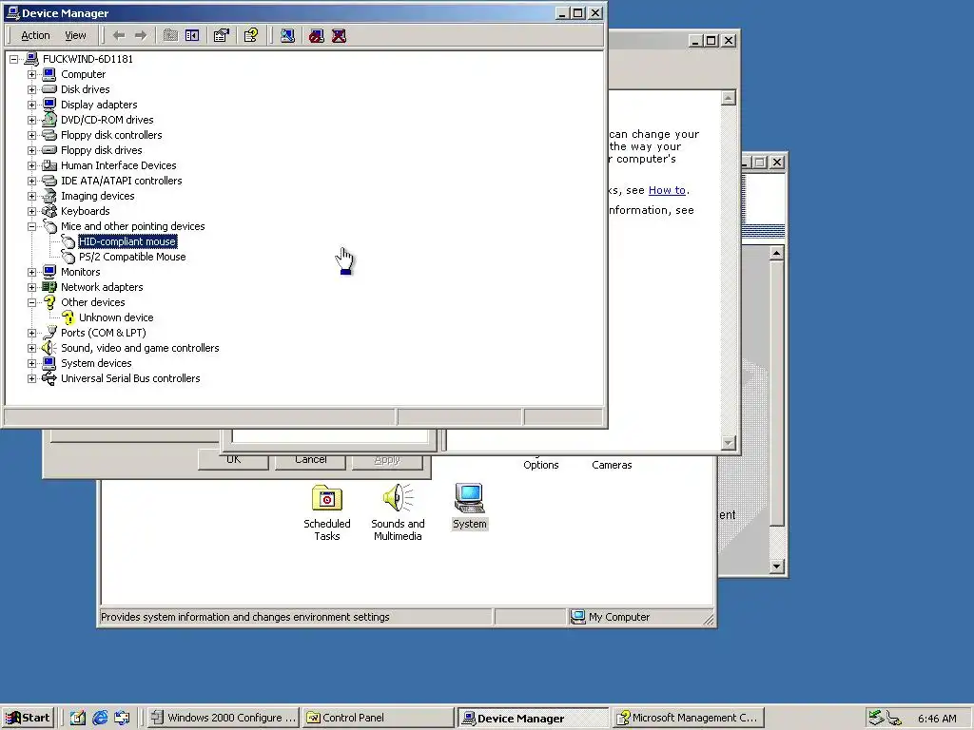Image resolution: width=974 pixels, height=730 pixels.
Task: Switch to Windows 2000 Configure taskbar button
Action: tap(224, 718)
